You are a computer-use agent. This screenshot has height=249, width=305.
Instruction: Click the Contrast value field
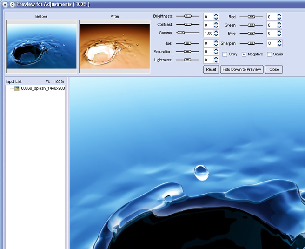[x=208, y=25]
